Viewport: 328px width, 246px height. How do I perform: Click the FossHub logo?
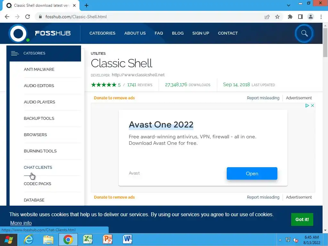tap(40, 33)
